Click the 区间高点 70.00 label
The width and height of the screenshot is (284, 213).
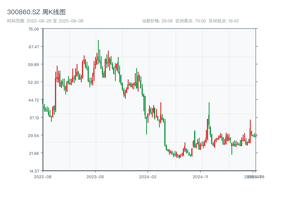click(191, 21)
